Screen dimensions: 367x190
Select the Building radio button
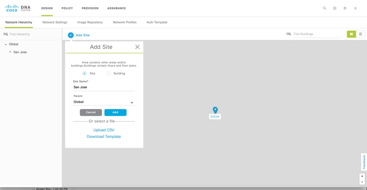tap(109, 73)
